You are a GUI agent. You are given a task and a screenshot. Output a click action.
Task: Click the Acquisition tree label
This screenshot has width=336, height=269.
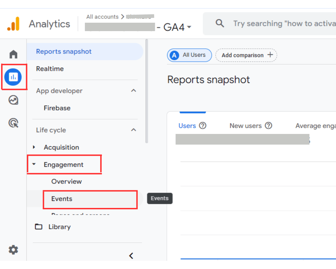click(x=61, y=147)
